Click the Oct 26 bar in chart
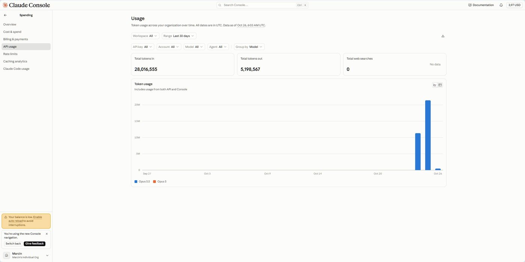Image resolution: width=525 pixels, height=262 pixels. [x=438, y=169]
